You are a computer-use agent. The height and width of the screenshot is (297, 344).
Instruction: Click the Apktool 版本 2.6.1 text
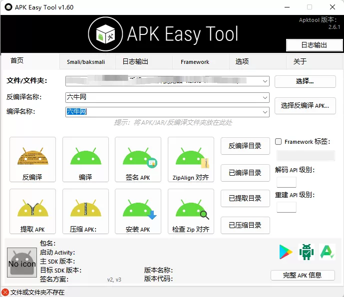pos(319,23)
